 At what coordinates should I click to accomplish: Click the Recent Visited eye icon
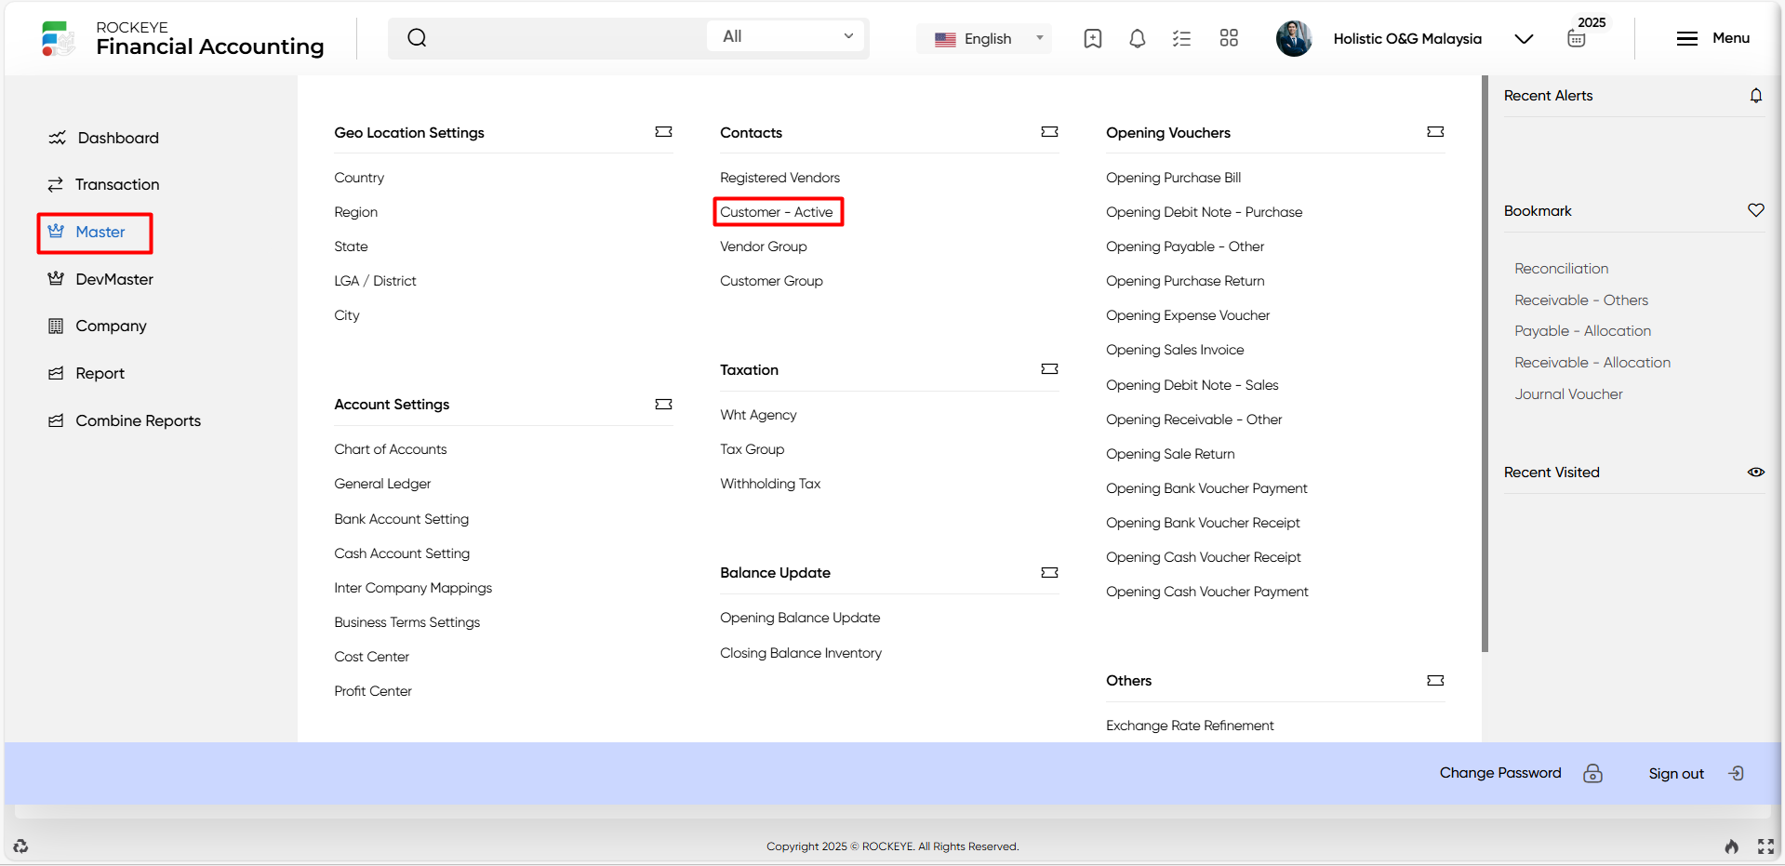click(x=1756, y=473)
